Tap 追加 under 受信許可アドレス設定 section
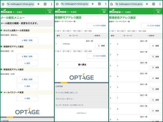 tap(27, 64)
